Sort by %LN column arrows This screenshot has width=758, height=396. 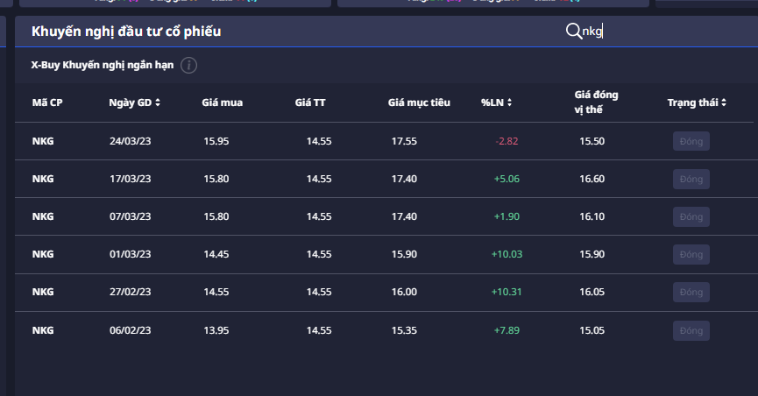(x=509, y=103)
